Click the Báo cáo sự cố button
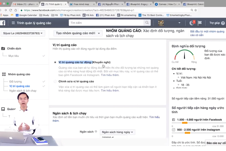This screenshot has width=226, height=151. click(216, 143)
